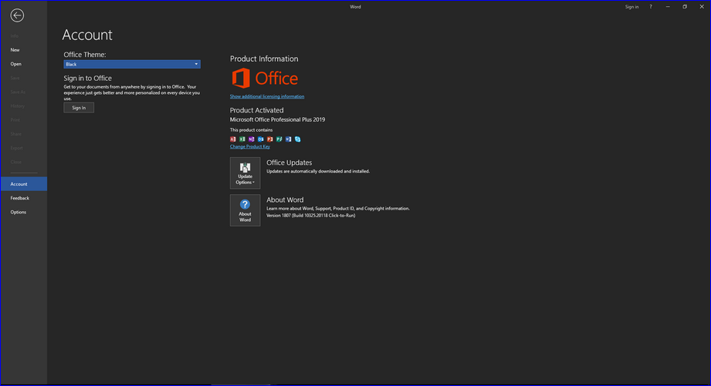Click the Publisher app icon

(x=279, y=139)
